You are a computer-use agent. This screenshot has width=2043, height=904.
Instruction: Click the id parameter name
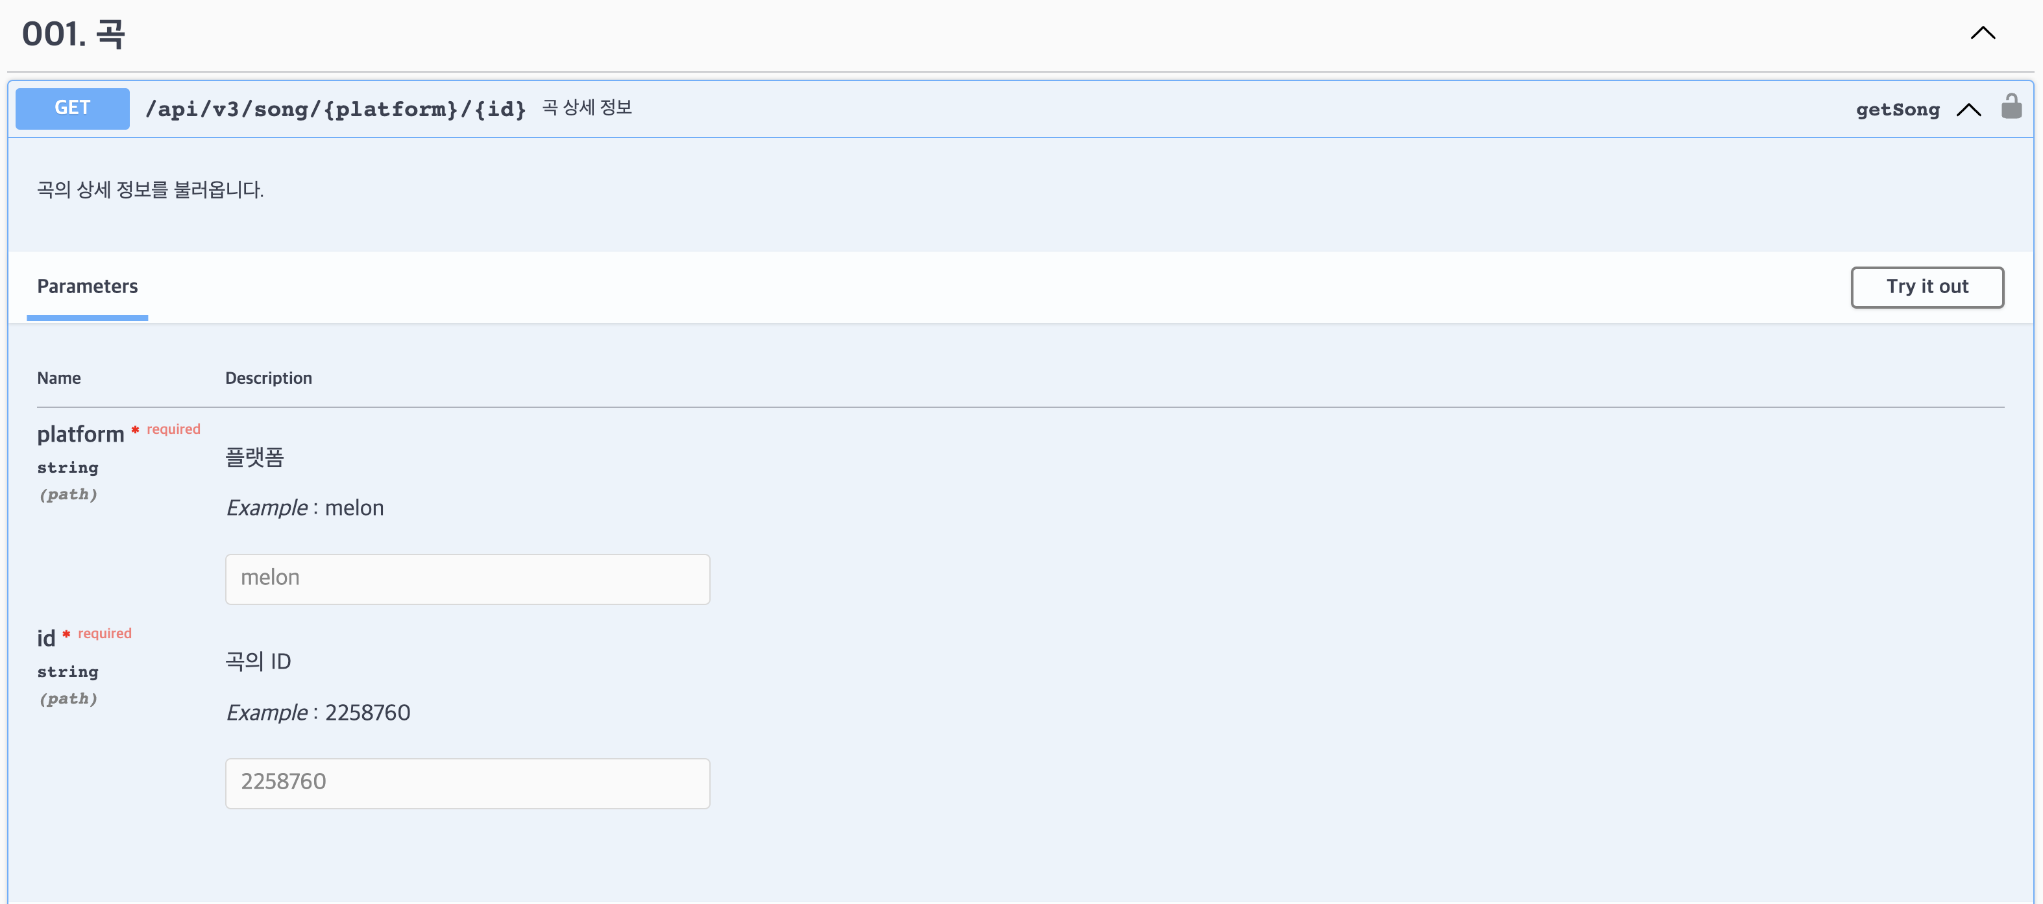click(x=46, y=637)
